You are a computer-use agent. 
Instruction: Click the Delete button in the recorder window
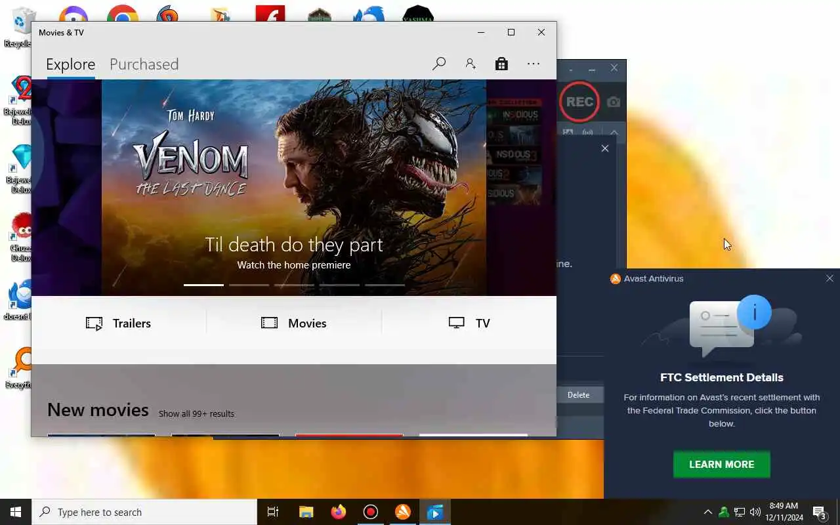coord(578,395)
